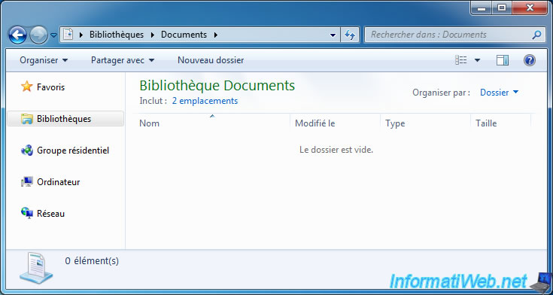Open the view options dropdown arrow

[477, 60]
